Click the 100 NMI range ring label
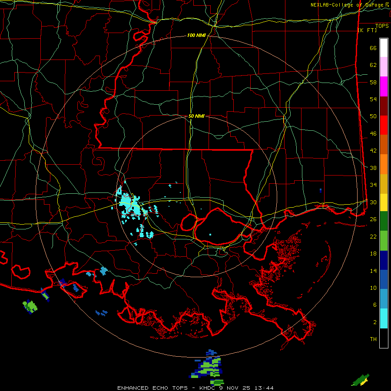The image size is (391, 391). 196,36
